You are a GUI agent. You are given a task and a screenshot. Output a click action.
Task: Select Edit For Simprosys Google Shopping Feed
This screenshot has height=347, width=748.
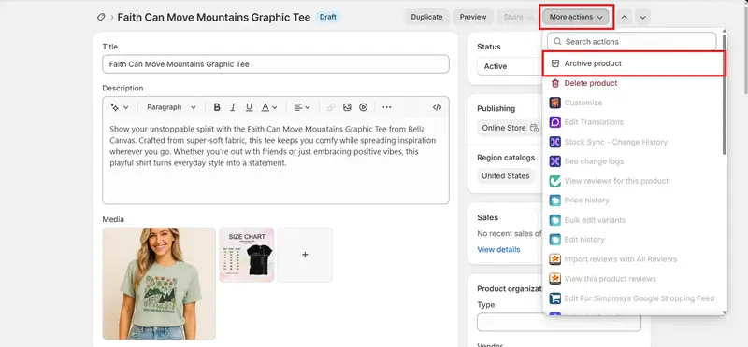pyautogui.click(x=634, y=298)
